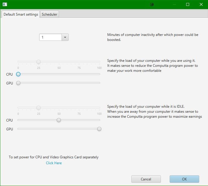Click the CPU slider thumb in the IDLE section
Viewport: 208px width, 186px height.
click(59, 120)
